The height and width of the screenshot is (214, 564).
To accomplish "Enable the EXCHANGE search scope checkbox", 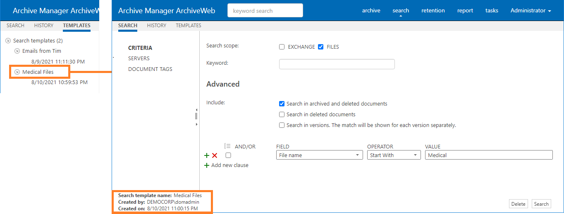I will tap(282, 47).
